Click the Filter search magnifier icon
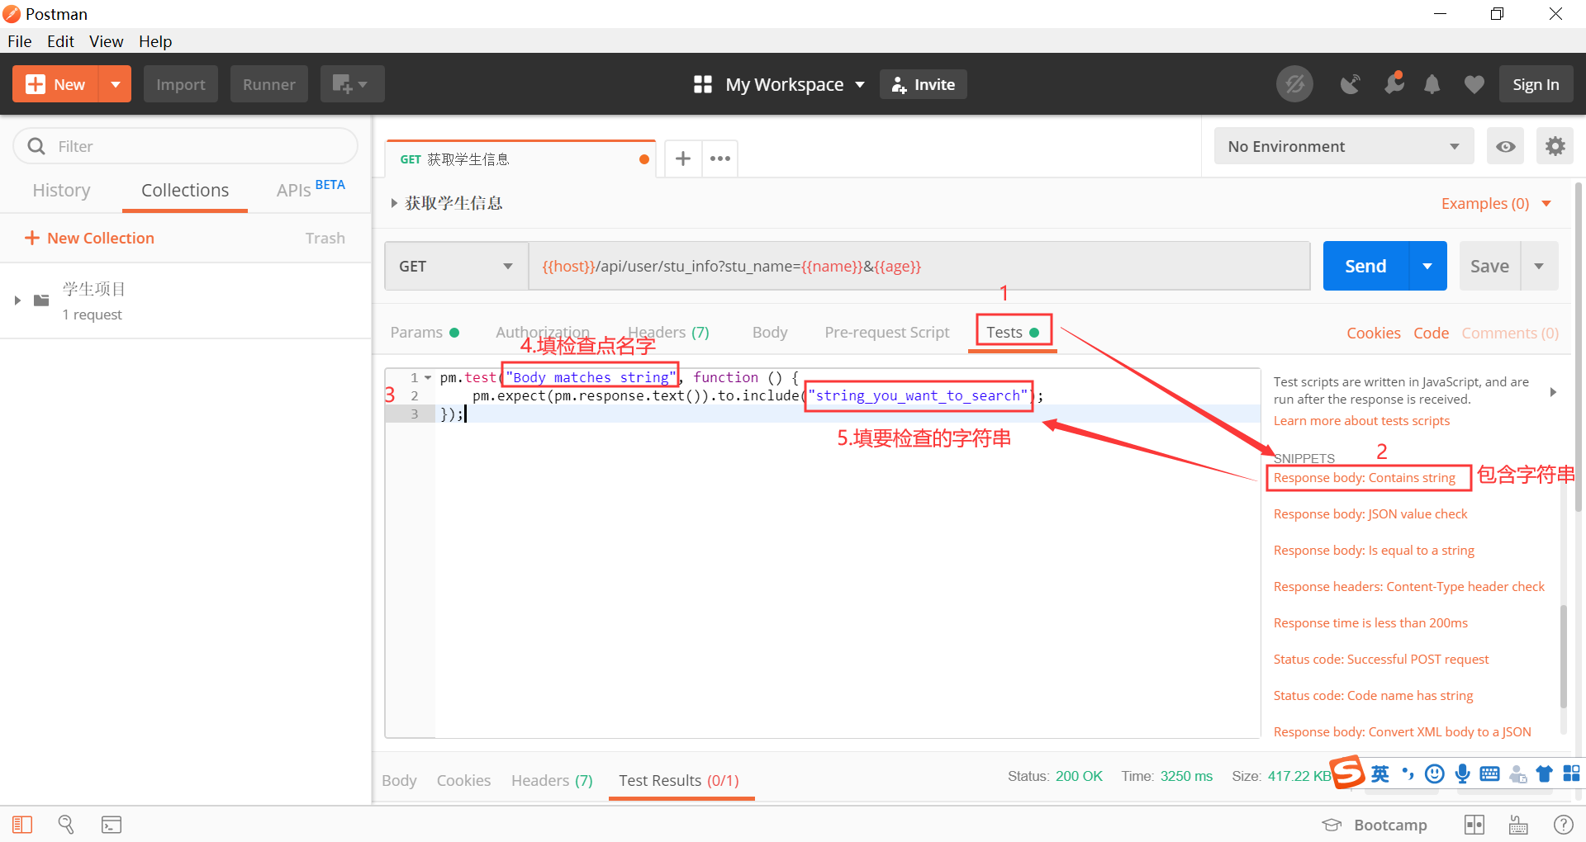 pyautogui.click(x=36, y=146)
